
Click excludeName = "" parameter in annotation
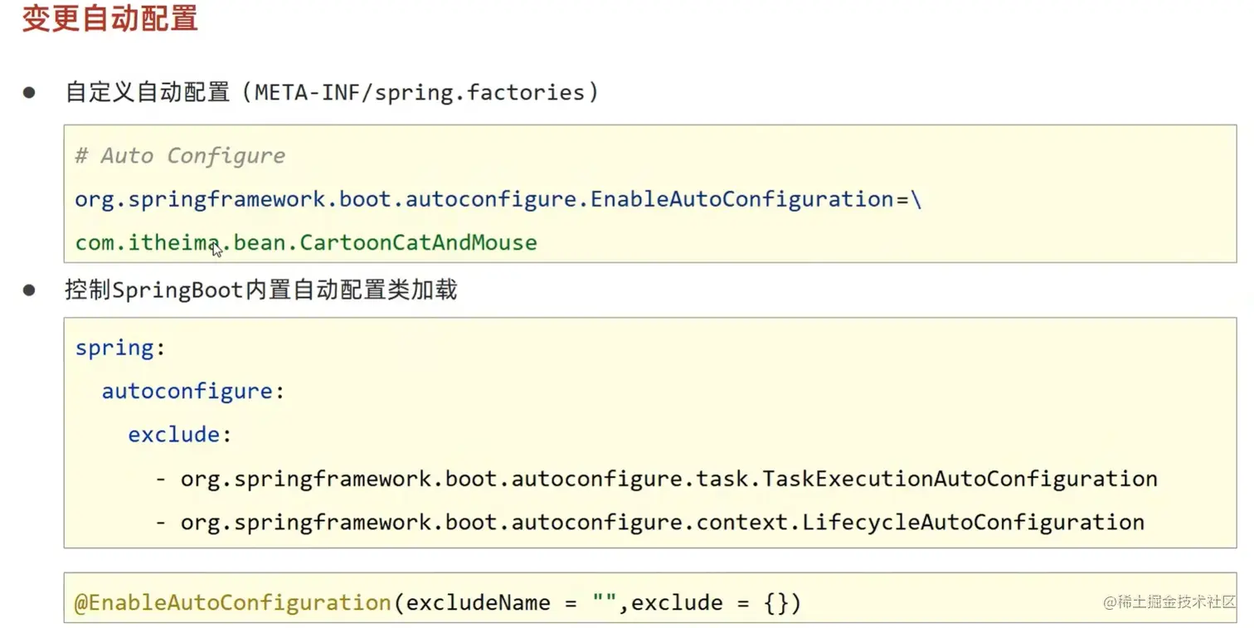click(512, 602)
